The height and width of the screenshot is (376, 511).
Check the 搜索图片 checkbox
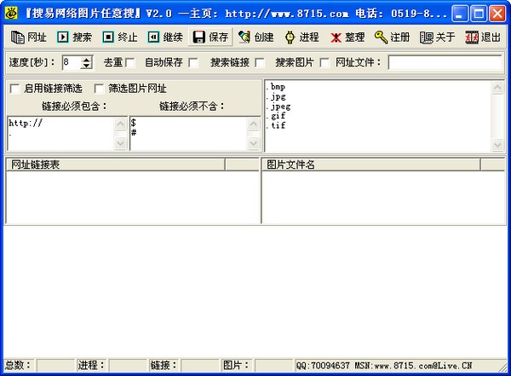324,62
